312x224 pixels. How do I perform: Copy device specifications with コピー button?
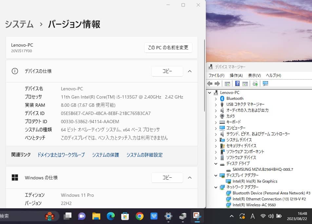coord(167,71)
